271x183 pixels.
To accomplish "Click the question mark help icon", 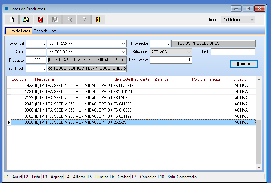I will (x=84, y=19).
